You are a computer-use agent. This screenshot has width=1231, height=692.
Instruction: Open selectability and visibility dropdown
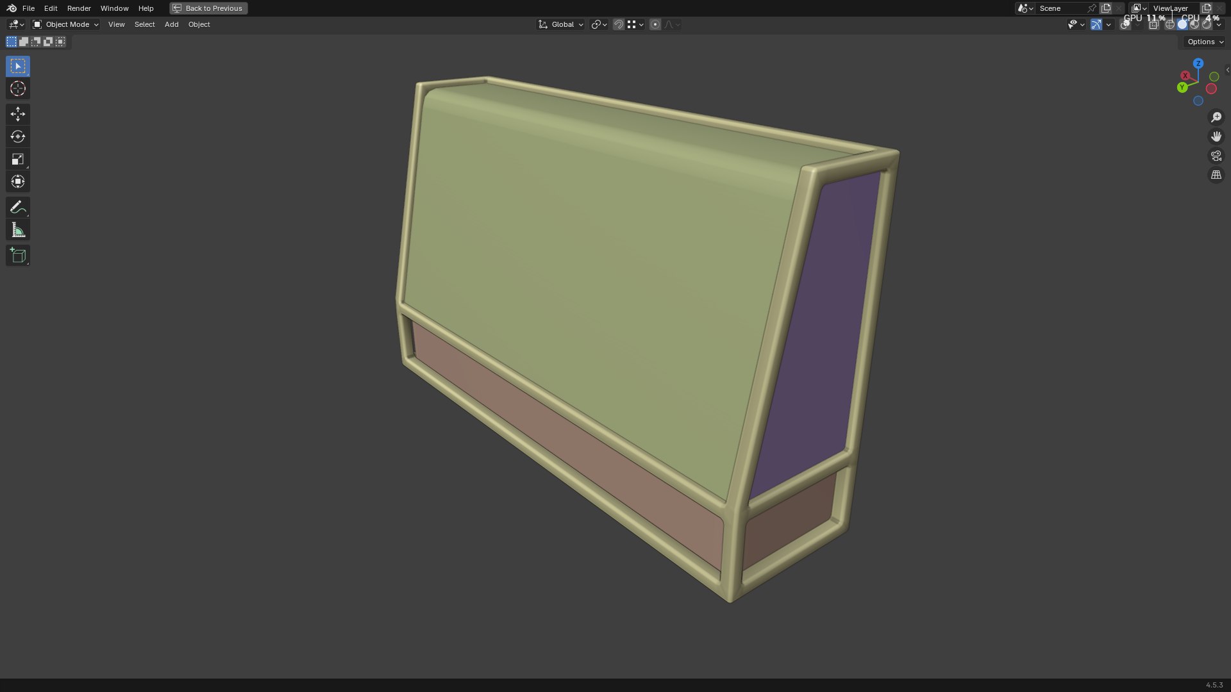[1076, 24]
